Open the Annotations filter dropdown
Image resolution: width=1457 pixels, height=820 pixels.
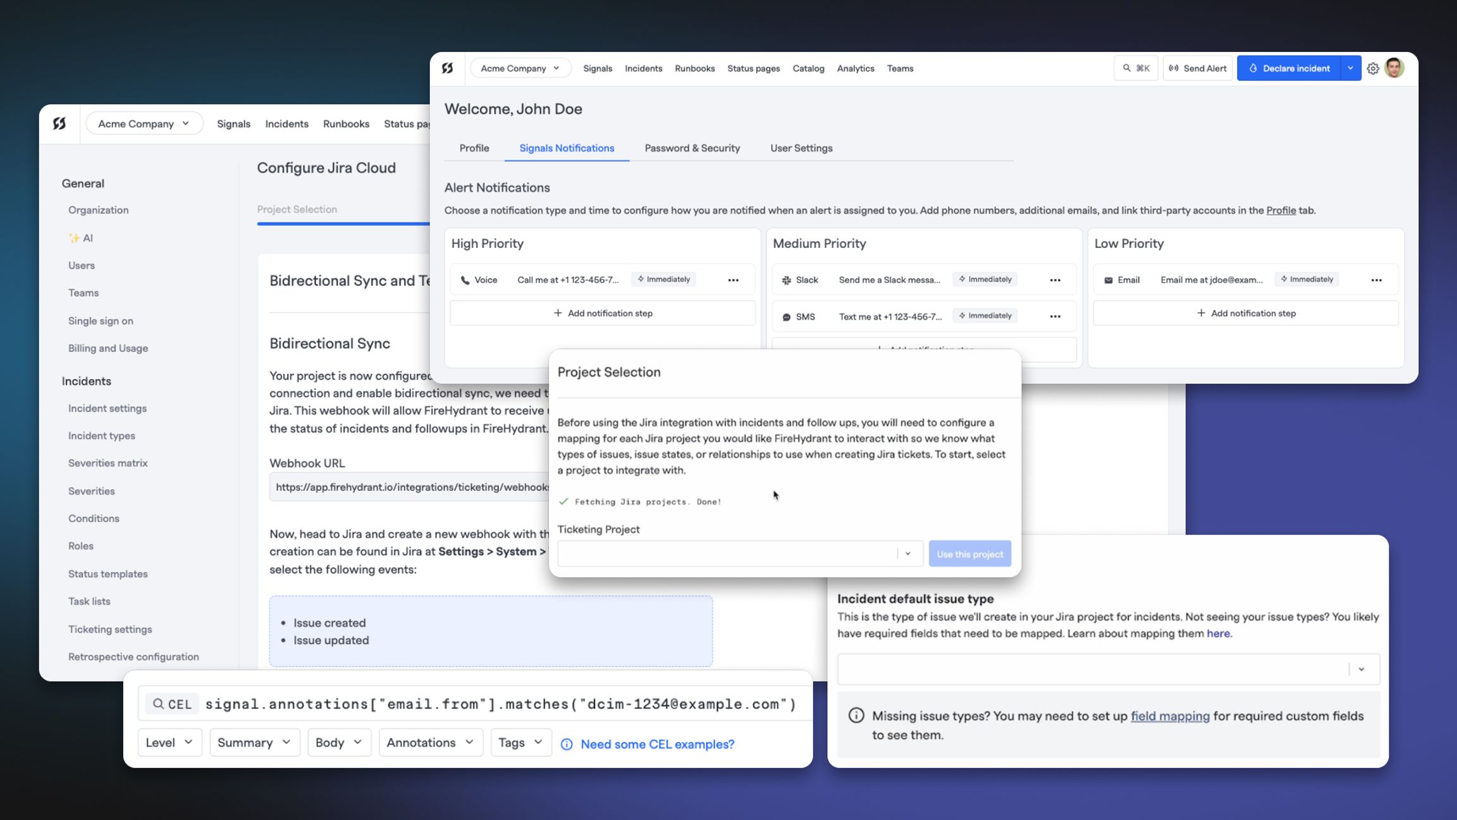431,742
